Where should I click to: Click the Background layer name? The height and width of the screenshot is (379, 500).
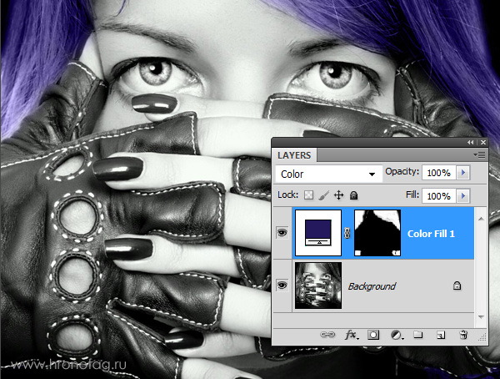[372, 286]
